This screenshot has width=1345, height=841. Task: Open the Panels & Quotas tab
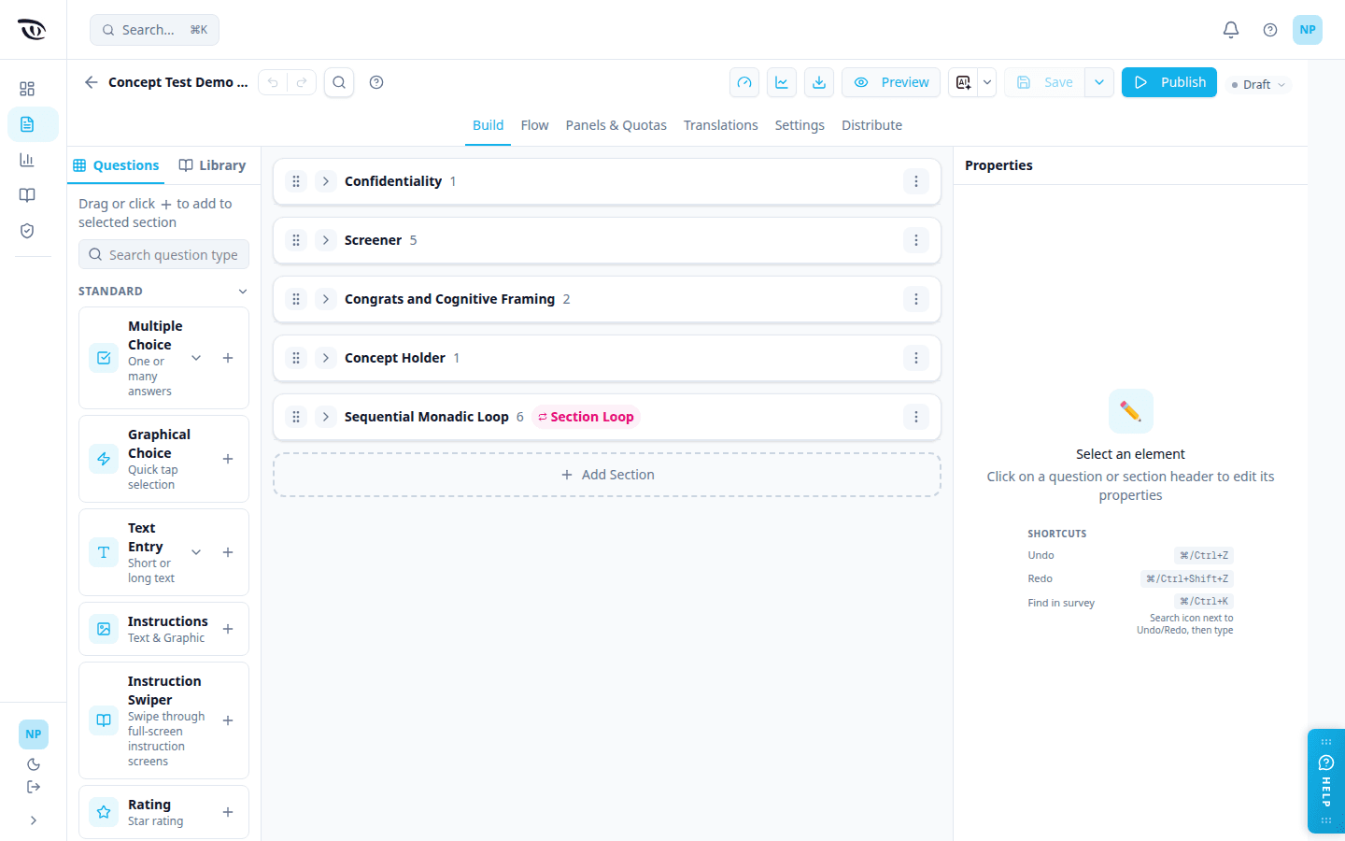coord(616,125)
